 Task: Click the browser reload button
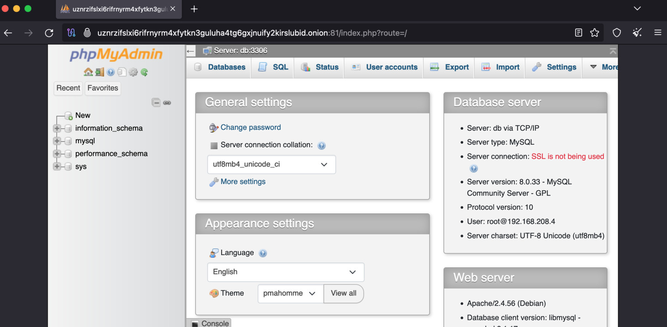click(49, 33)
